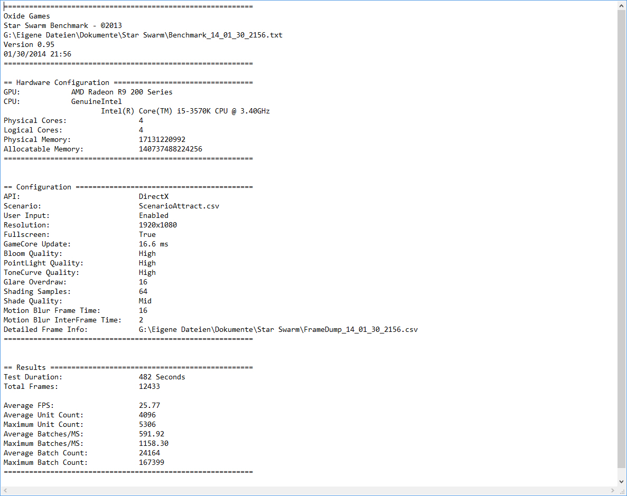Click the "Motion Blur Frame Time:" label
This screenshot has width=627, height=496.
tap(52, 311)
